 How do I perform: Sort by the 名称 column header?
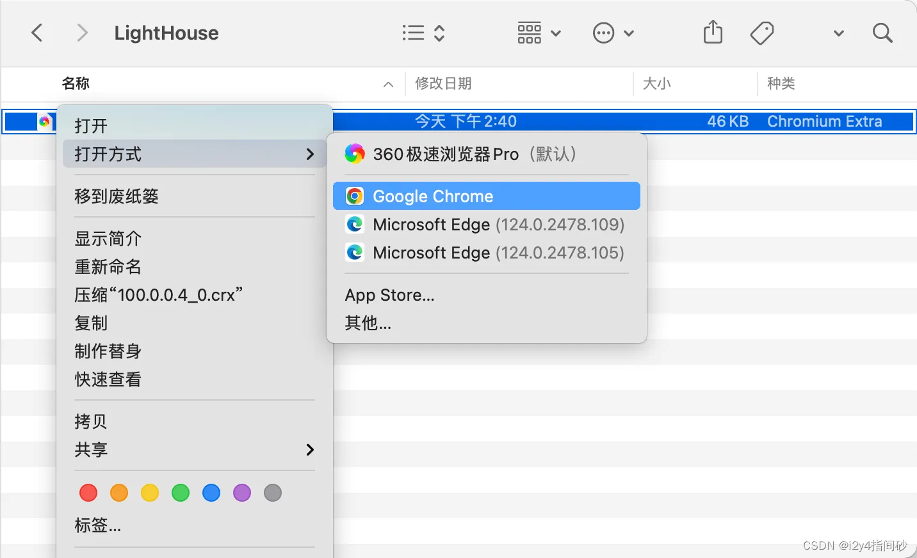(x=76, y=83)
